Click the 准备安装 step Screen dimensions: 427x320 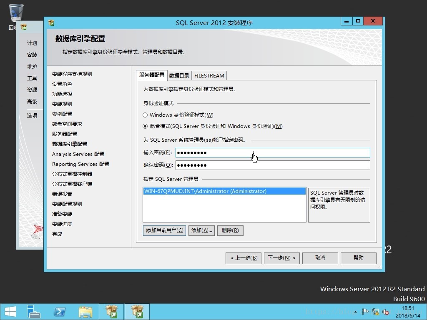tap(62, 214)
